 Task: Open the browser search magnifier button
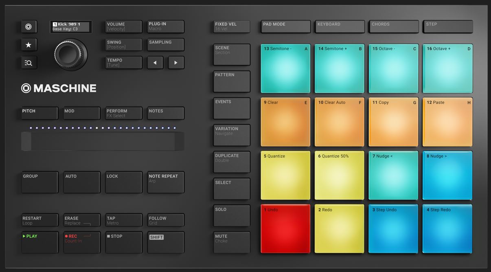(28, 63)
